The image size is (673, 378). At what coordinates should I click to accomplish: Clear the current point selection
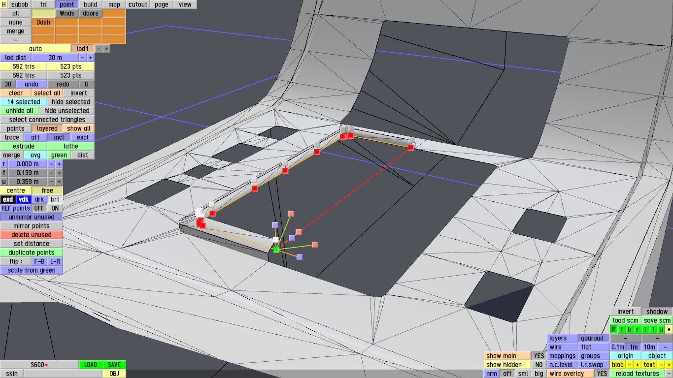(x=16, y=93)
